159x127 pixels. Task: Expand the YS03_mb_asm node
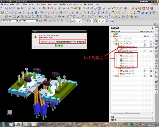click(x=114, y=76)
